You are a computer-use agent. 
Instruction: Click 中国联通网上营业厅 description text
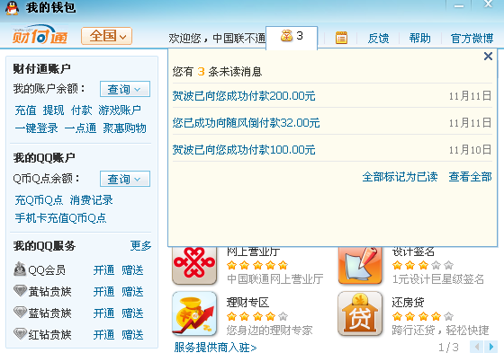[x=274, y=278]
